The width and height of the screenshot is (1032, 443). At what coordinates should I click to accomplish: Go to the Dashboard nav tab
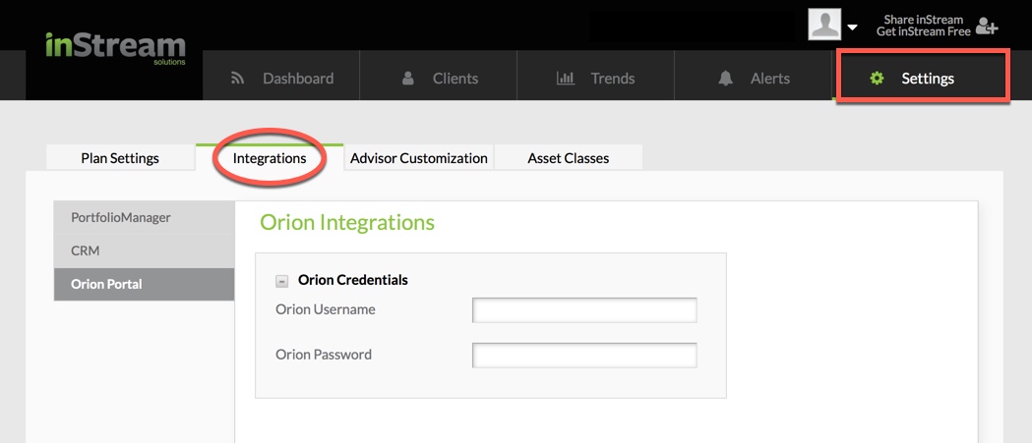pos(281,76)
